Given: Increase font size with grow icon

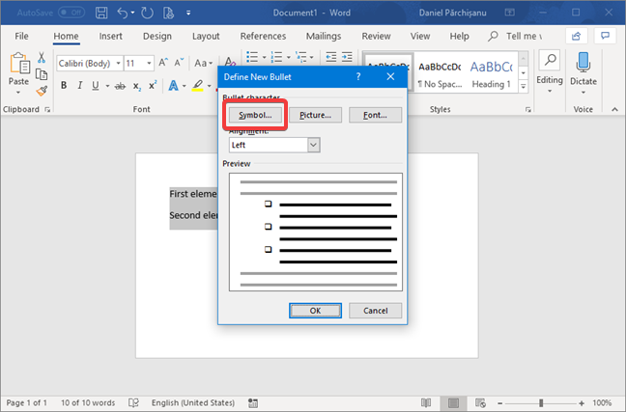Looking at the screenshot, I should [163, 63].
